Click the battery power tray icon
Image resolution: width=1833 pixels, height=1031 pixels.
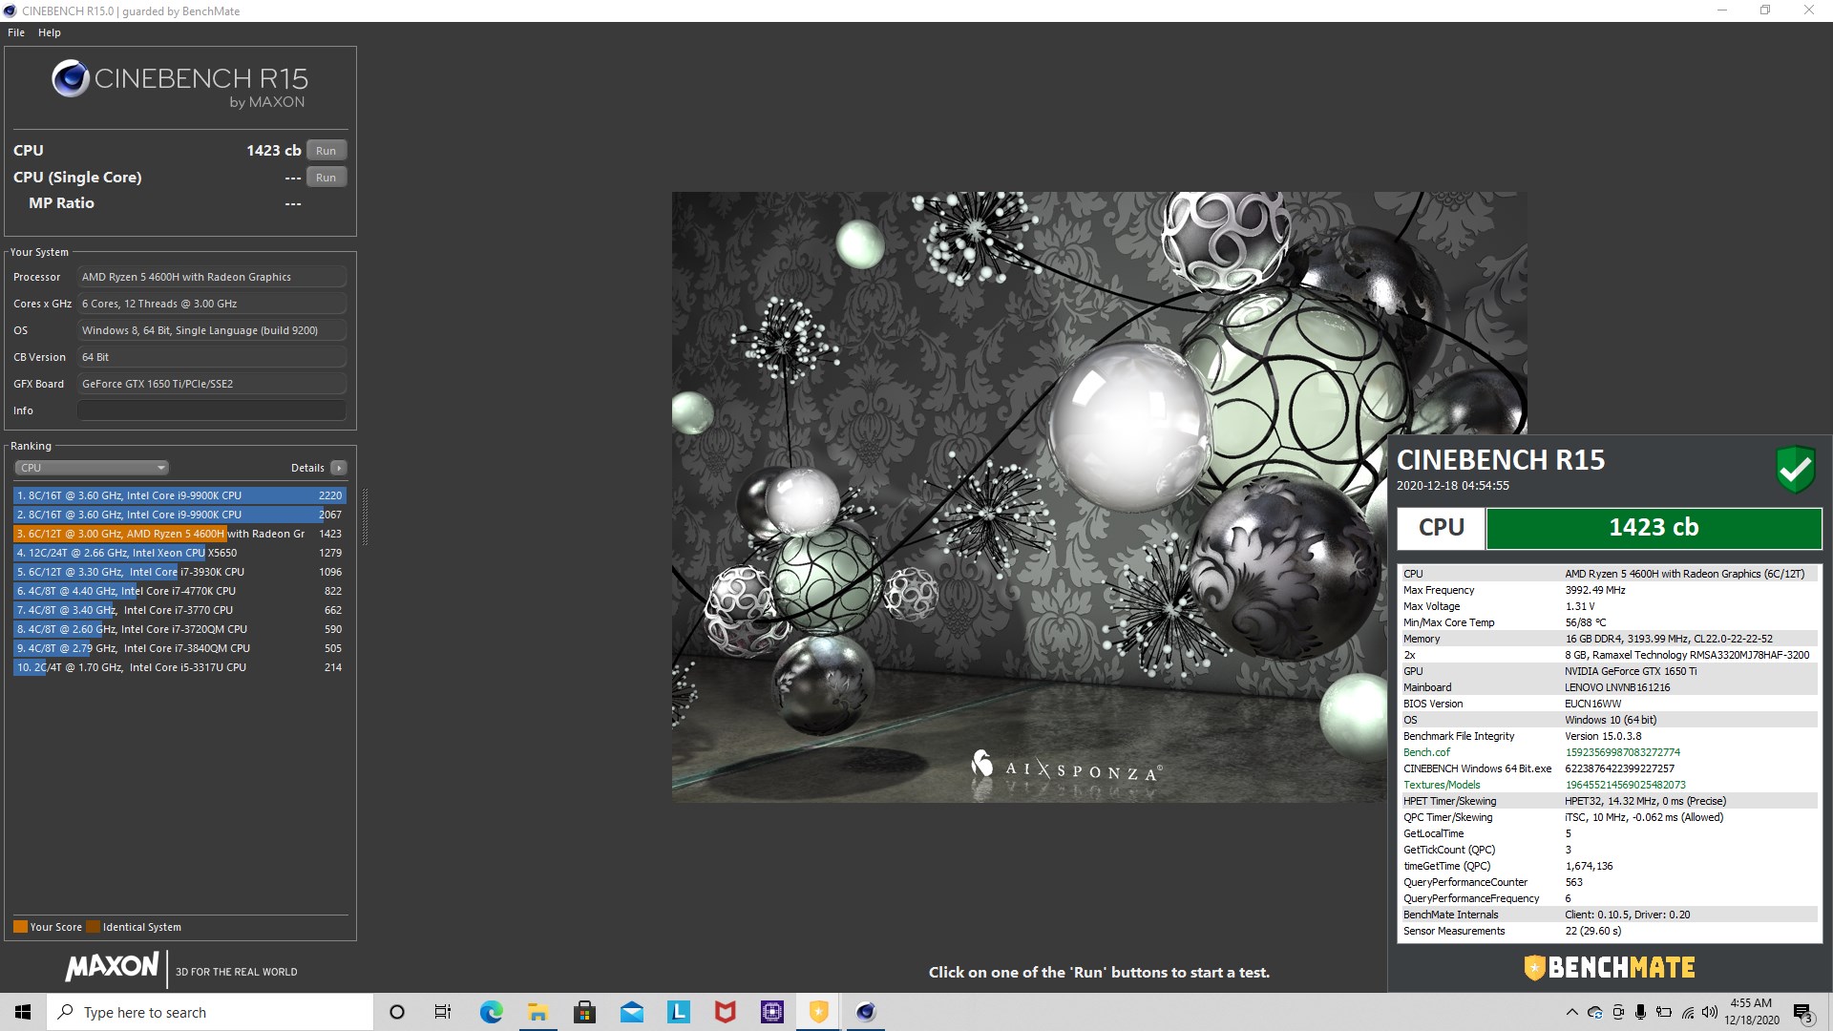[1664, 1012]
